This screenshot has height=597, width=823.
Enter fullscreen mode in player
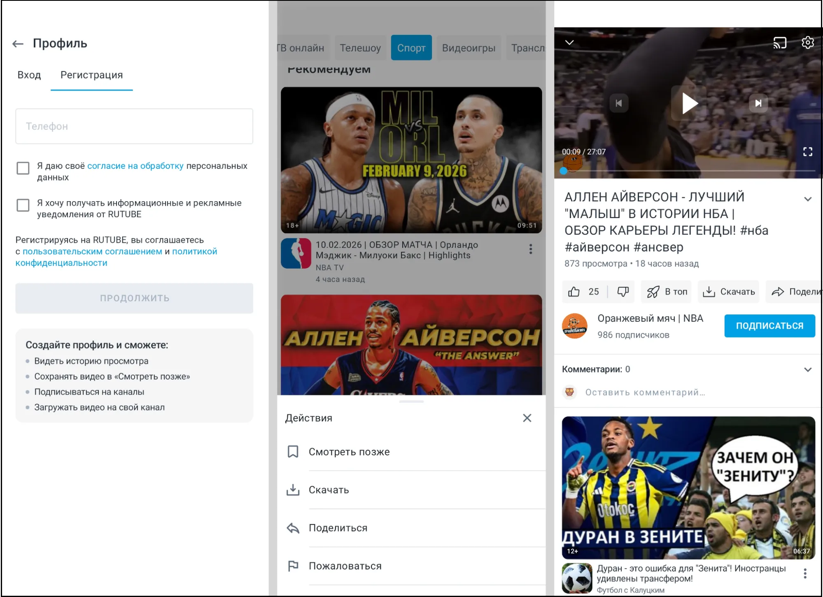pos(807,152)
